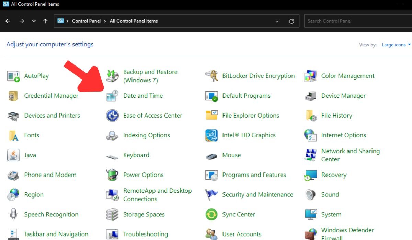Click the Ease of Access Center icon
412x240 pixels.
112,116
